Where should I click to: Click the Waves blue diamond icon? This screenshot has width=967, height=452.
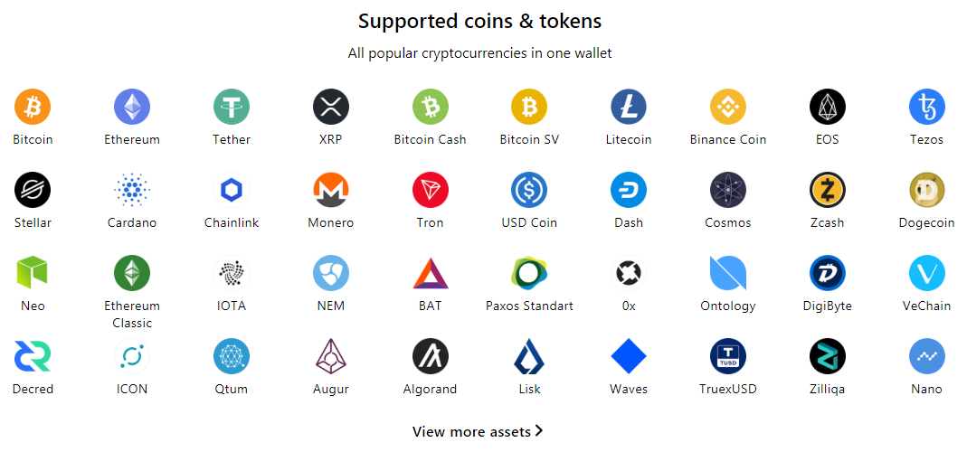click(x=629, y=356)
